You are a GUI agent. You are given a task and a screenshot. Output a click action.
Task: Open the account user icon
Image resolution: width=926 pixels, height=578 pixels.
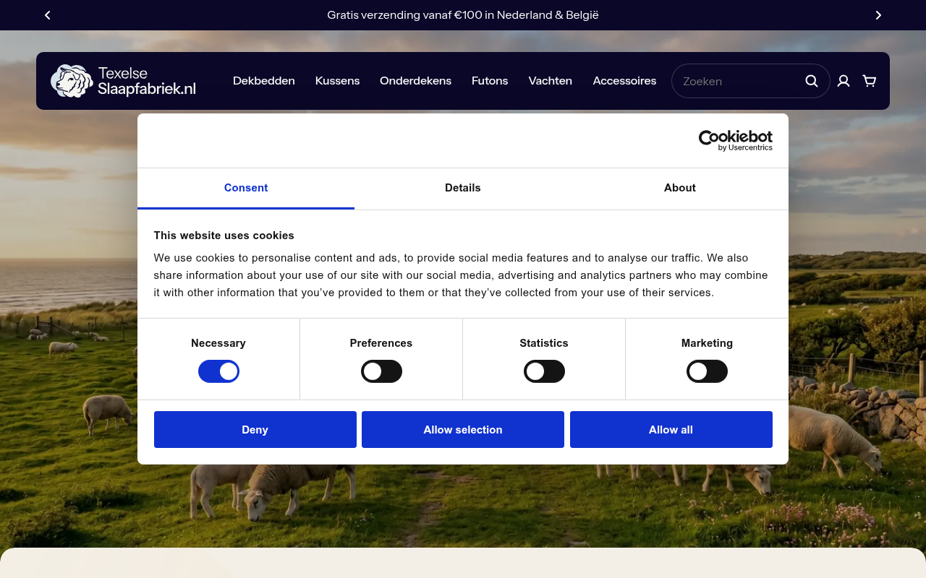pyautogui.click(x=844, y=81)
